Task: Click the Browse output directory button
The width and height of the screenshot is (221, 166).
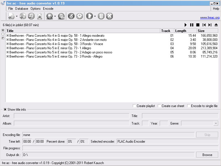Action: pyautogui.click(x=207, y=155)
